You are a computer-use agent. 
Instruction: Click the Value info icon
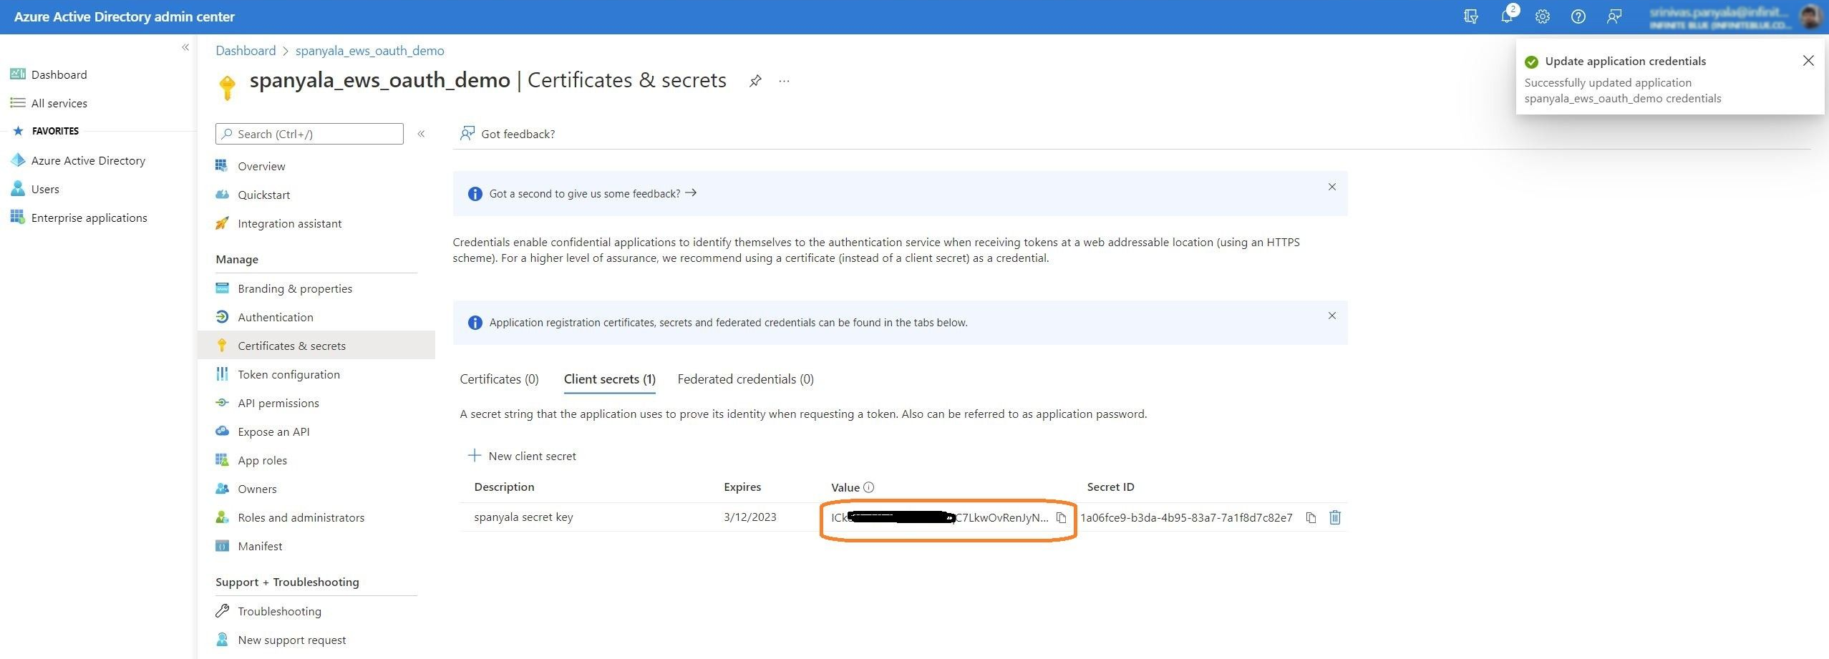pos(869,487)
